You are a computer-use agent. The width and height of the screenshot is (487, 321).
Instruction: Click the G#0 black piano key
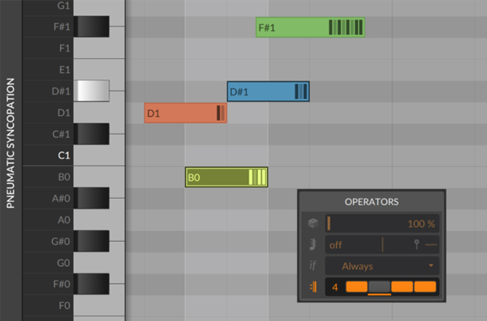(x=91, y=241)
